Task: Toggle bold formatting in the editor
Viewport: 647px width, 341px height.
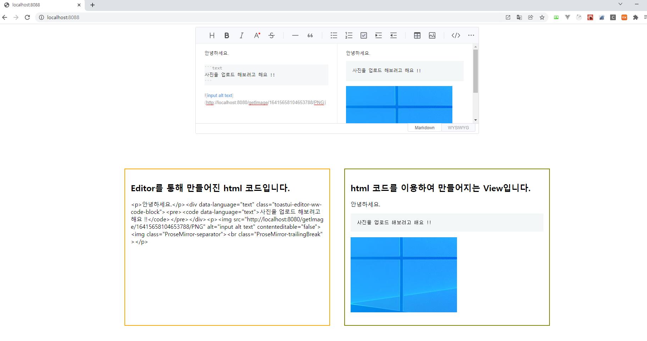Action: (x=227, y=35)
